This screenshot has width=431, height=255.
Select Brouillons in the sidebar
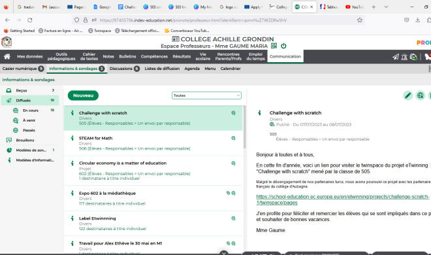30,140
